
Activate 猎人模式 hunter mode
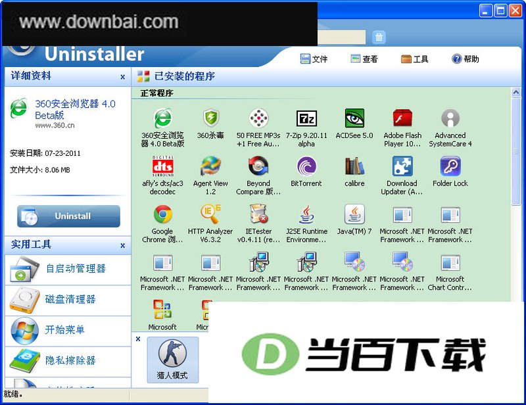click(172, 360)
